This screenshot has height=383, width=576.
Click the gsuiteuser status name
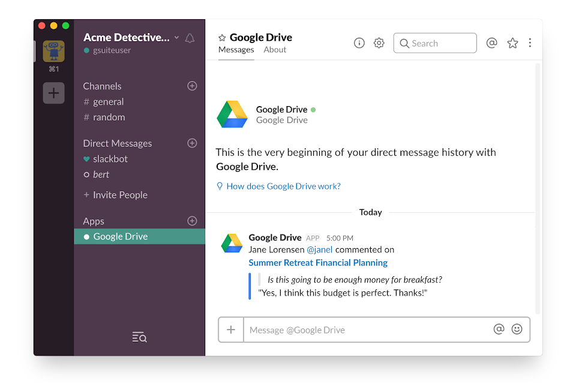[x=112, y=50]
